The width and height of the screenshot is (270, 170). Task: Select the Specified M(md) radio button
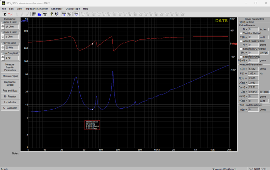(x=241, y=57)
